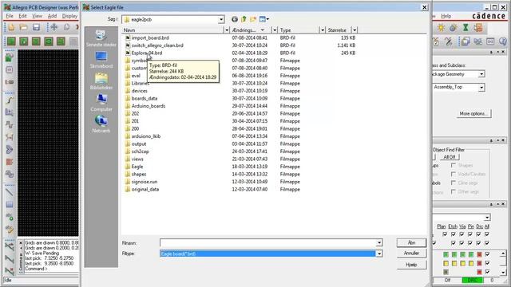Toggle first-row checkbox under Plan column
This screenshot has width=511, height=287.
tap(445, 234)
